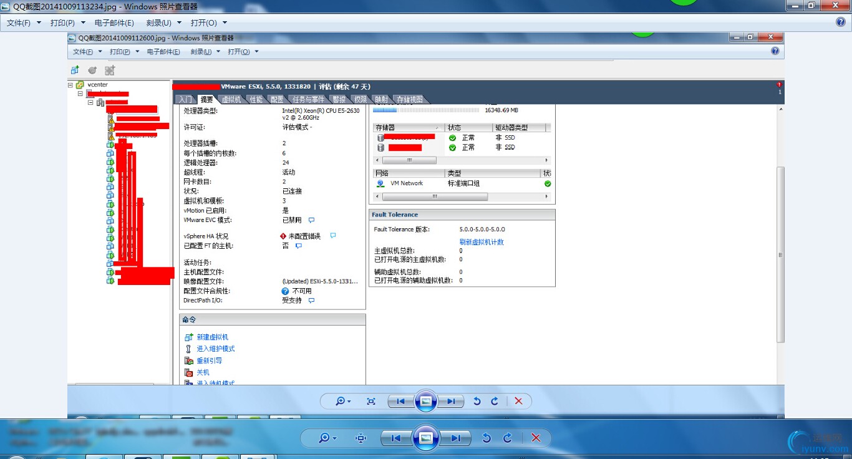The width and height of the screenshot is (852, 459).
Task: Click the new virtual machine toolbar icon
Action: 75,70
